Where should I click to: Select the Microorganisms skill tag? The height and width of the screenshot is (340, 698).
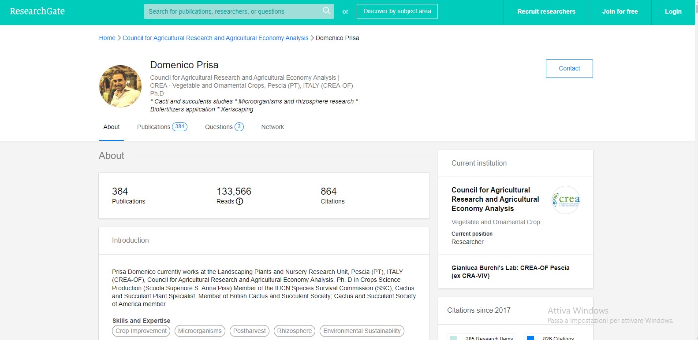point(200,331)
